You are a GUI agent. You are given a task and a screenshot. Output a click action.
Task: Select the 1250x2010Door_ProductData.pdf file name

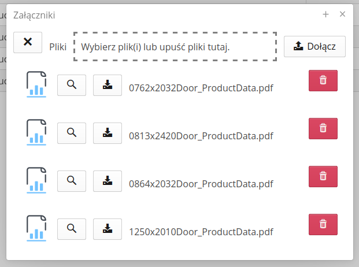coord(201,232)
